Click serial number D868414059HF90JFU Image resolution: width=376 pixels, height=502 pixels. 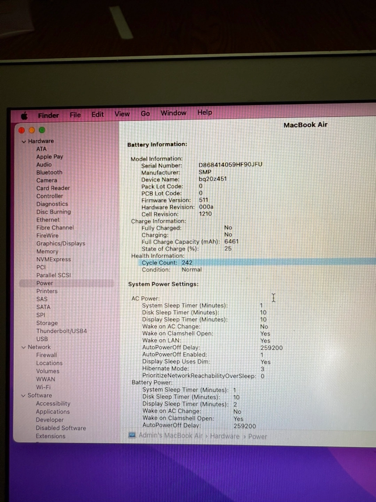[x=230, y=165]
